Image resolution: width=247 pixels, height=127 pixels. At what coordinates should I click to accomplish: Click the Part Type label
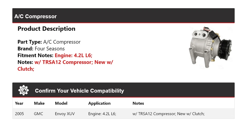30,42
